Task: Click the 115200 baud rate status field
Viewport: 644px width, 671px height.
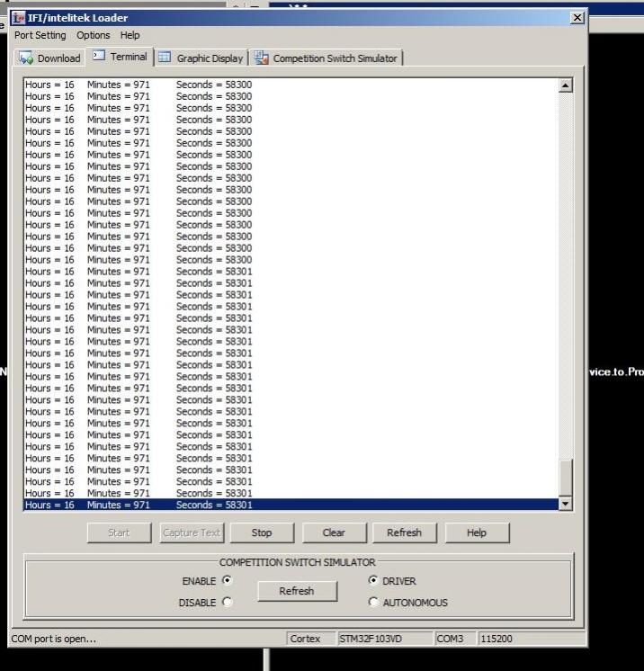Action: [x=532, y=639]
